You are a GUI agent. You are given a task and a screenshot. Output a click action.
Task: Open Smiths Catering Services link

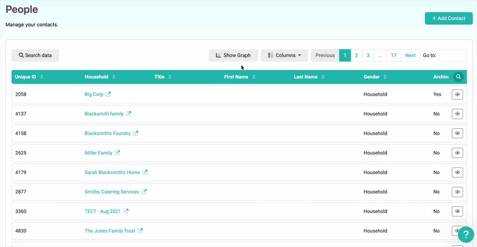pos(112,192)
